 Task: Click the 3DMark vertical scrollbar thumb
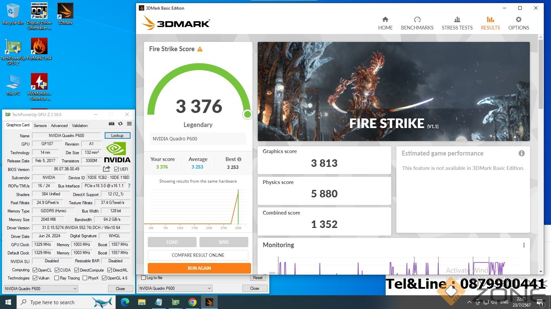point(541,74)
